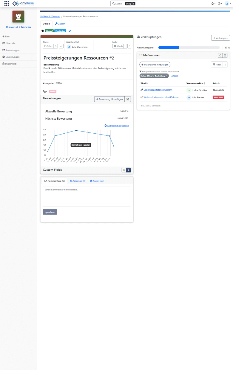The width and height of the screenshot is (233, 371).
Task: Mark risk as done with checkmark button
Action: [61, 46]
